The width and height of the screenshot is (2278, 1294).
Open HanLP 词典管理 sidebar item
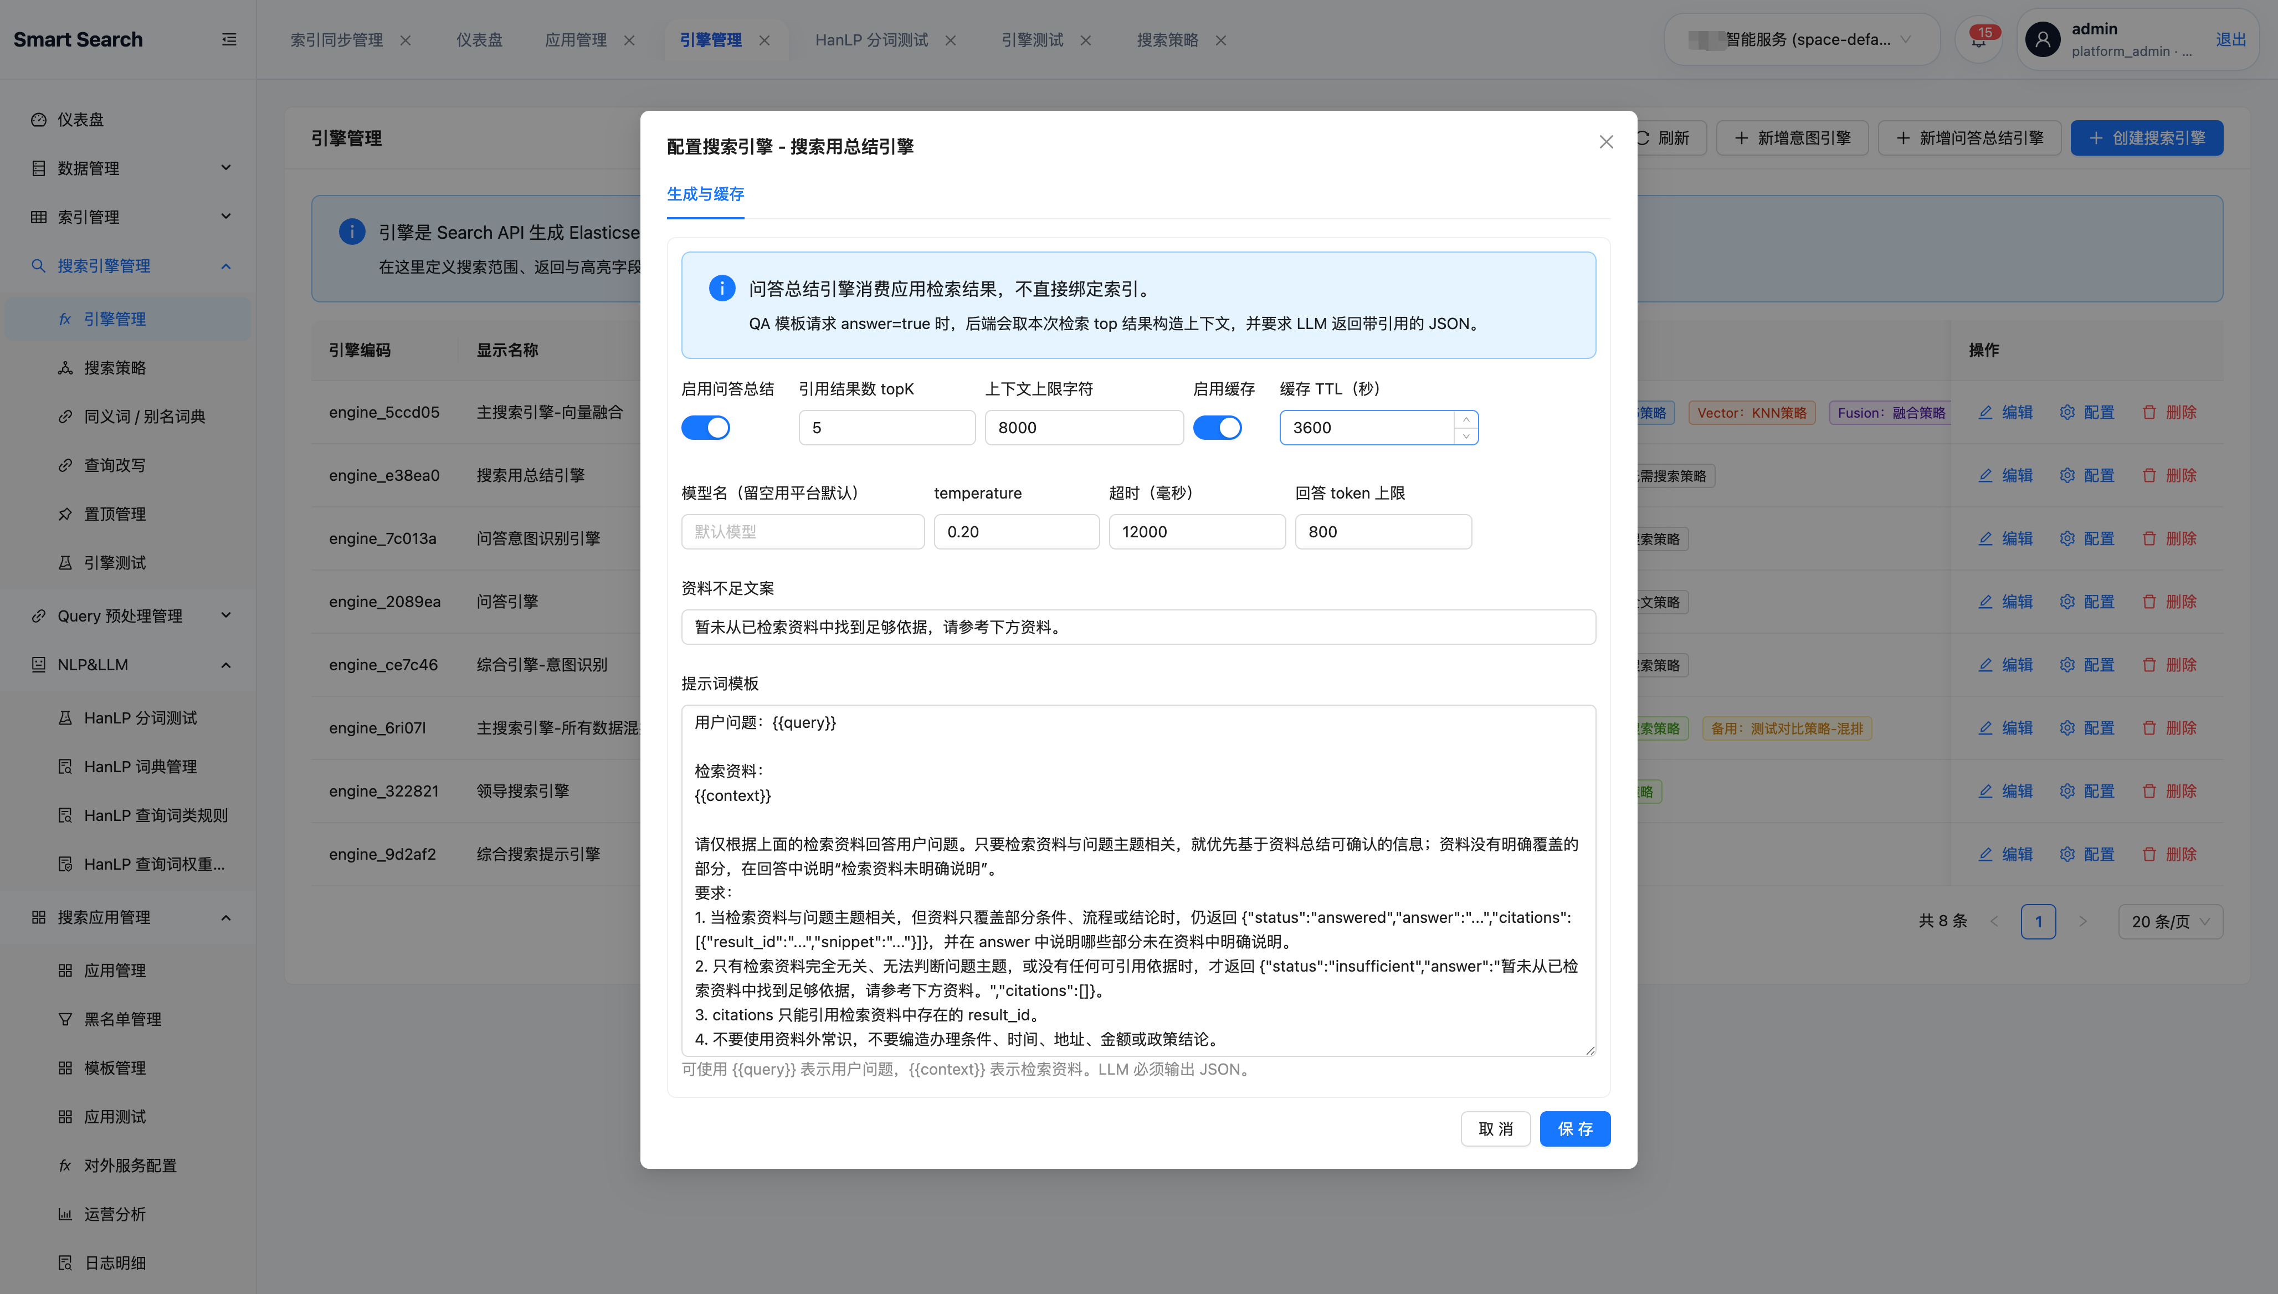128,766
